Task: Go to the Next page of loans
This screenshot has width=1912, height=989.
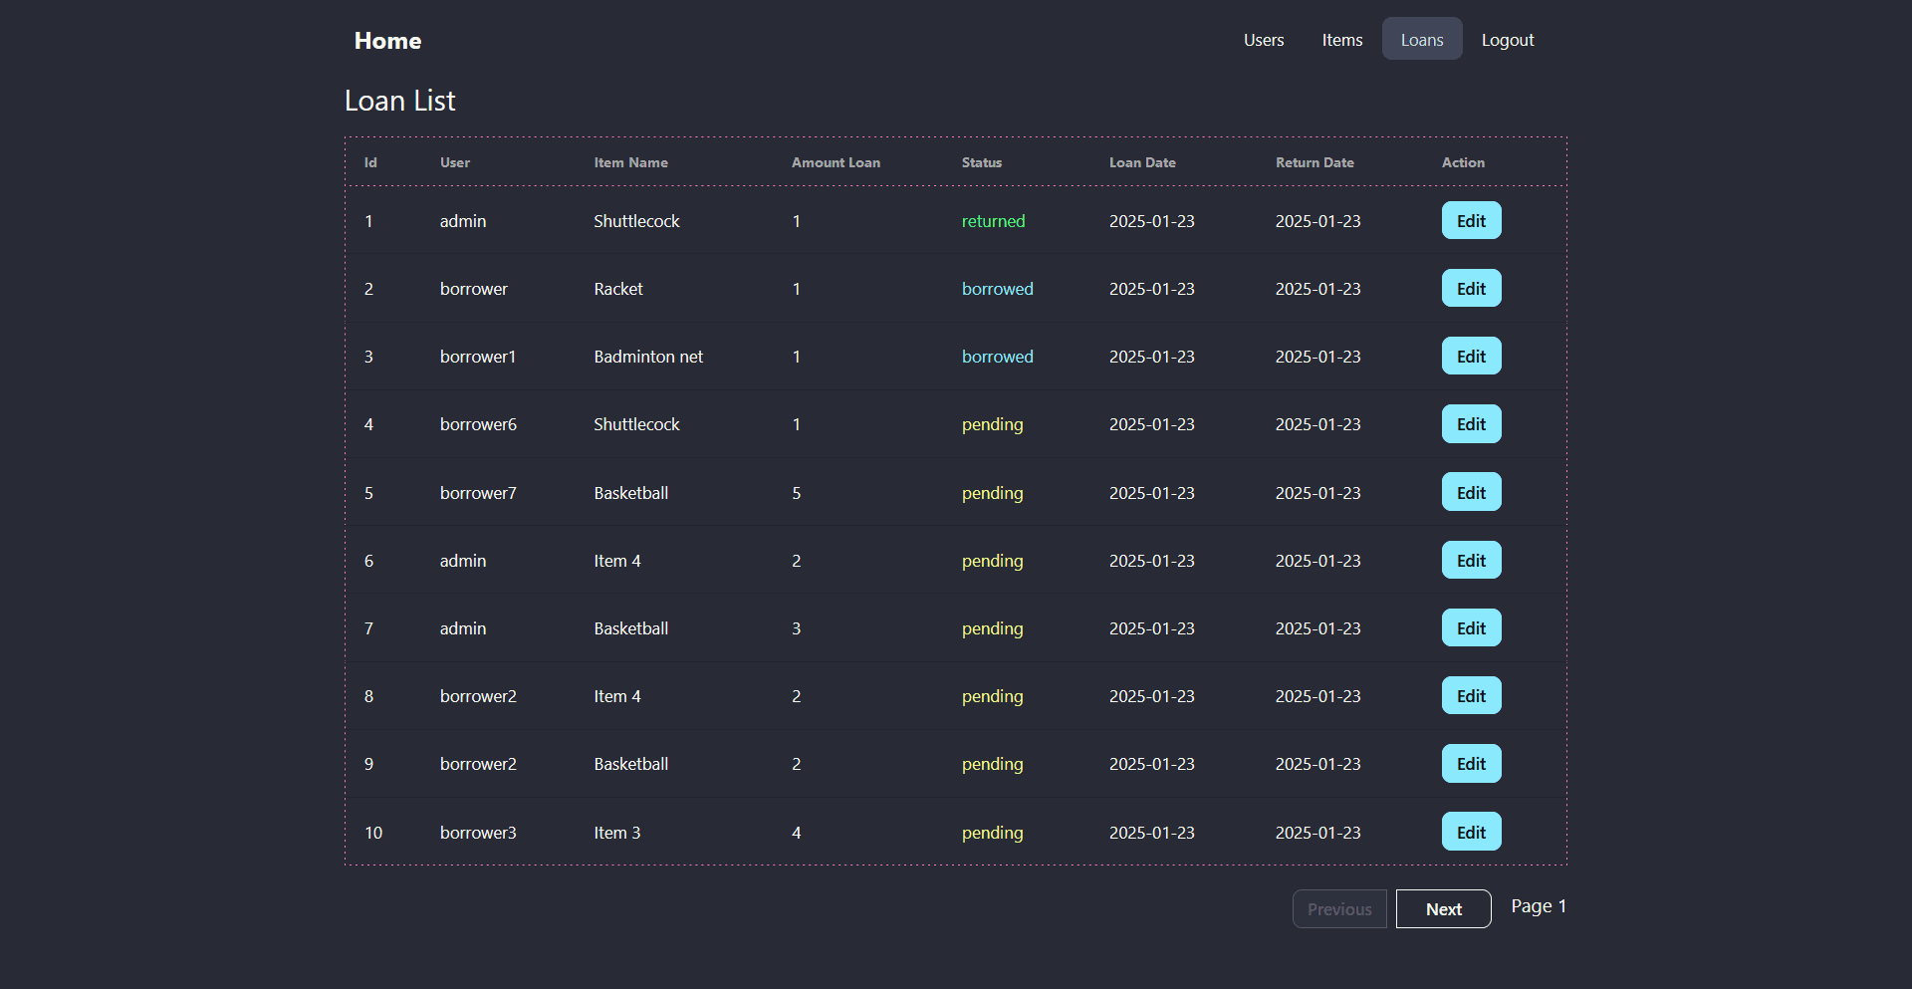Action: coord(1443,909)
